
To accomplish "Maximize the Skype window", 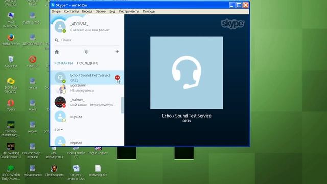I will pyautogui.click(x=239, y=5).
